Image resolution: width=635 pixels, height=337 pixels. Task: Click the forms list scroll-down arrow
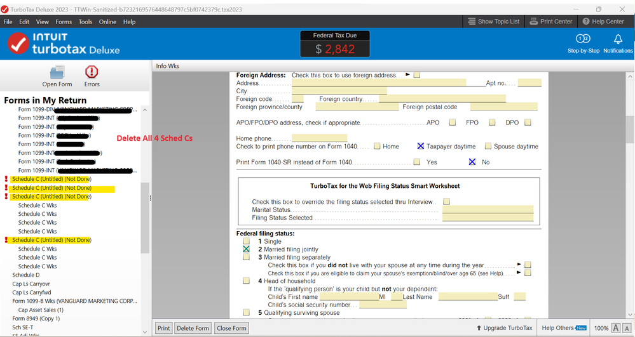click(x=145, y=332)
